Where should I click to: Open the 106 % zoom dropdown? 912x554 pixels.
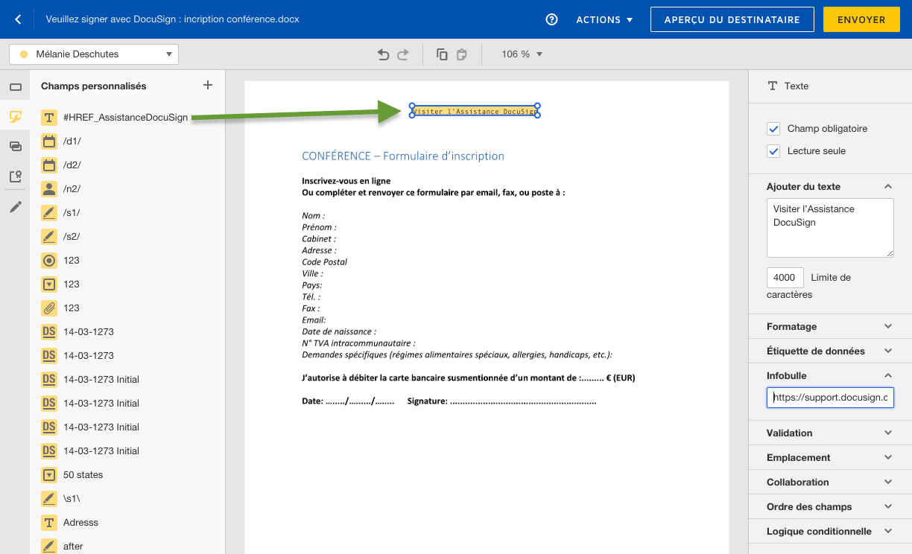(522, 54)
